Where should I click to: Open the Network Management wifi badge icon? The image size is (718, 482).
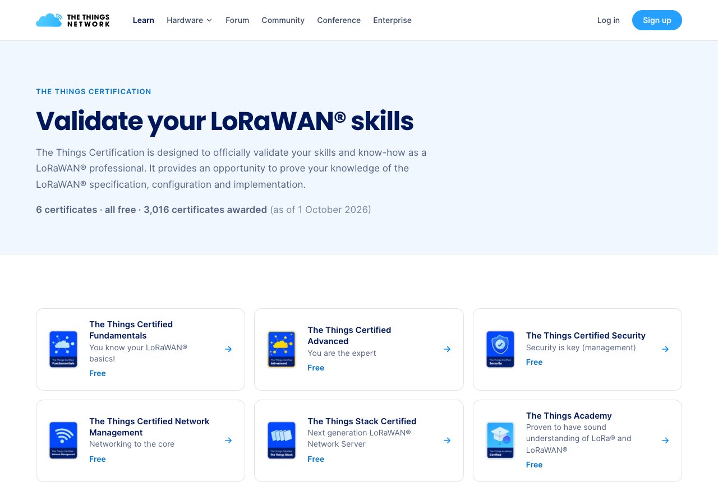[63, 441]
